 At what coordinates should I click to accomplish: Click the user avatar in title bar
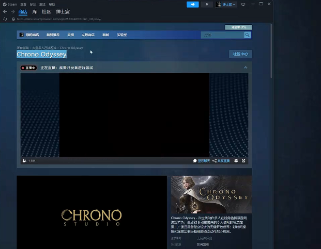[218, 4]
